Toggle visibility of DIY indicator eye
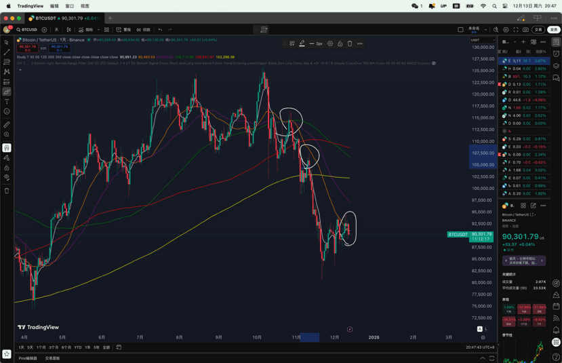Image resolution: width=562 pixels, height=363 pixels. 434,63
